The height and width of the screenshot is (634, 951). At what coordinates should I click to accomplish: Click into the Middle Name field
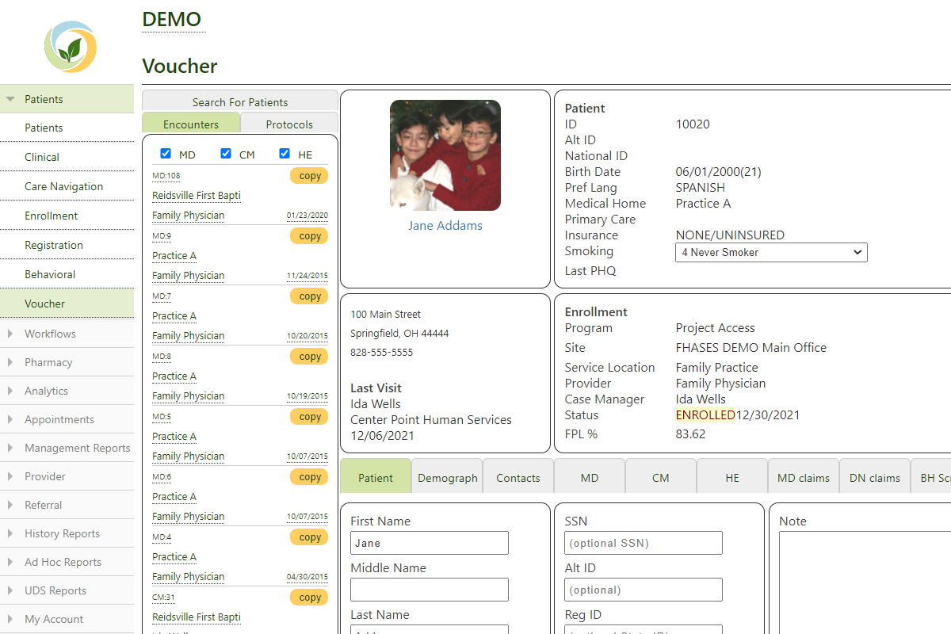430,590
